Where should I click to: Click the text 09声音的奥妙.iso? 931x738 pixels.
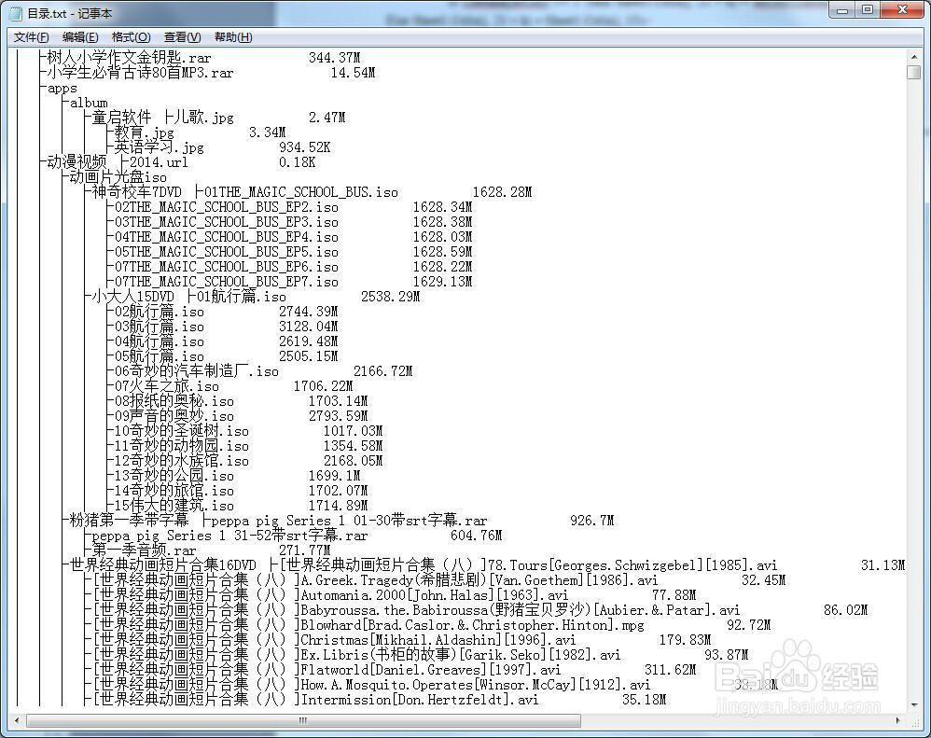(174, 415)
